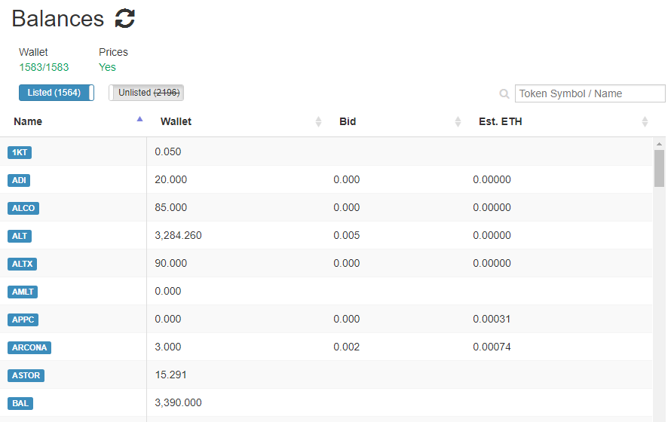Click the search magnifier icon
This screenshot has width=671, height=422.
point(504,93)
